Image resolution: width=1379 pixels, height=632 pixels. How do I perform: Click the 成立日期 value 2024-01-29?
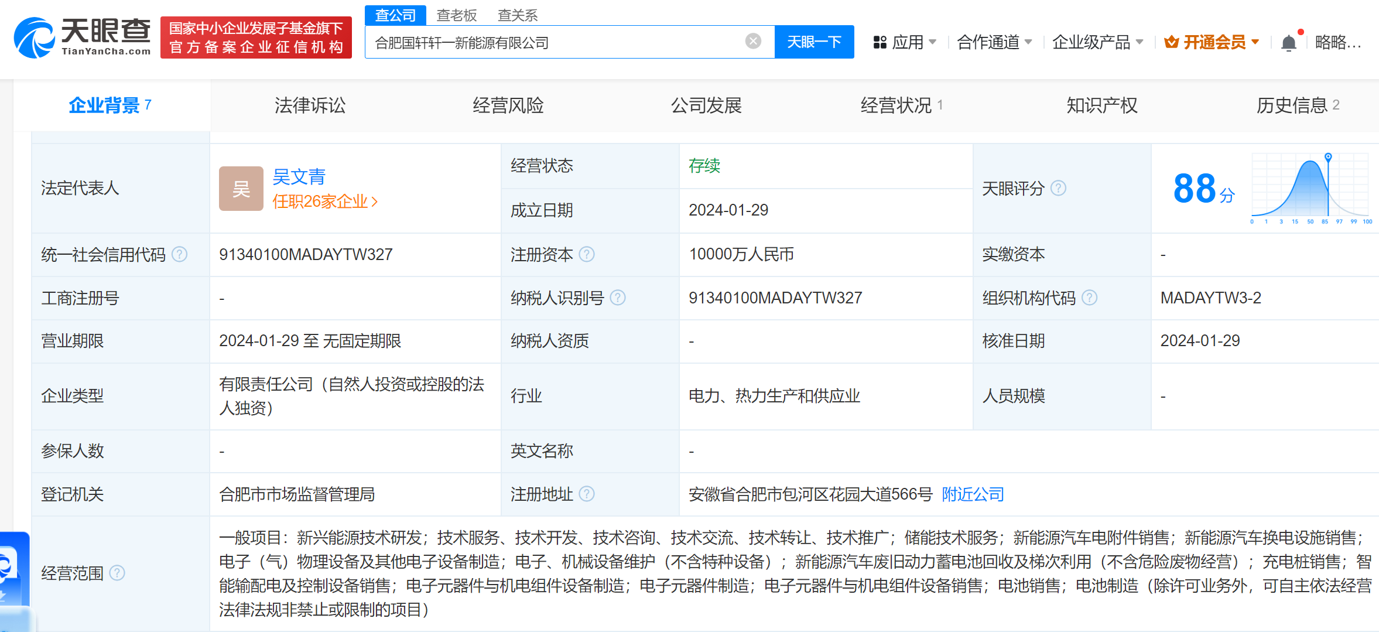[728, 210]
